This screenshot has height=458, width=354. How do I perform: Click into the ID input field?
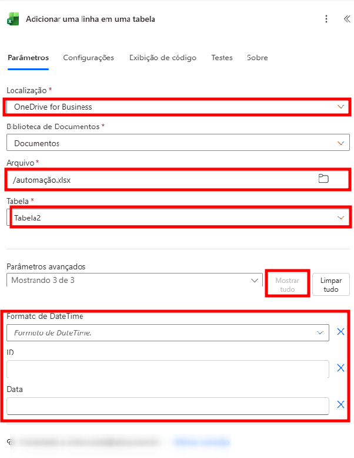168,369
